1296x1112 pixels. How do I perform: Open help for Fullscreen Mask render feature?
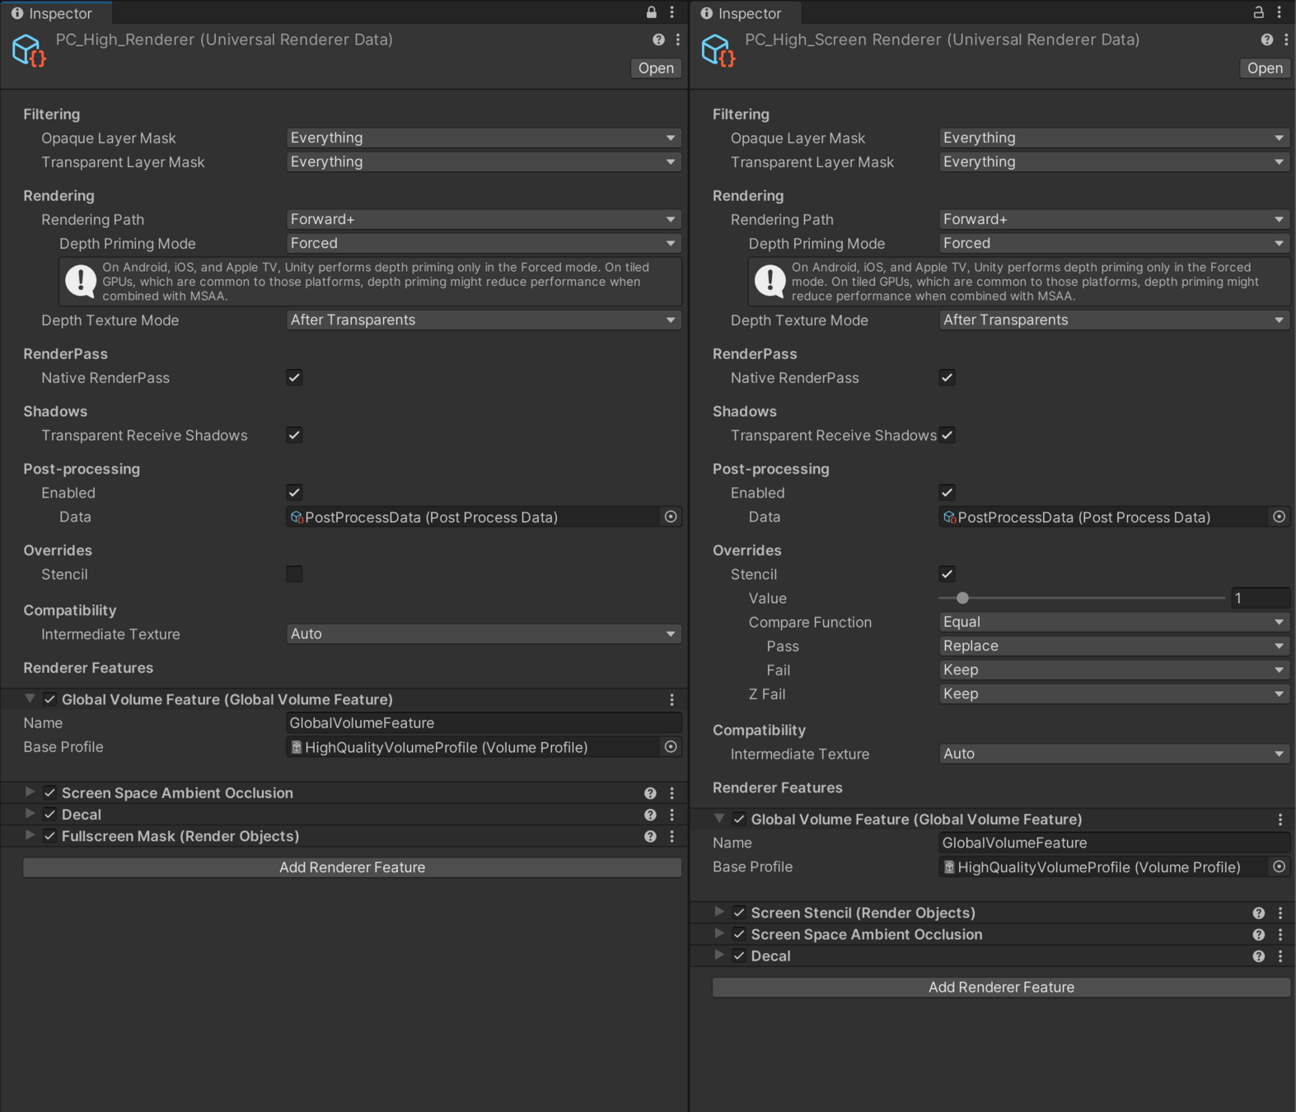pyautogui.click(x=650, y=836)
